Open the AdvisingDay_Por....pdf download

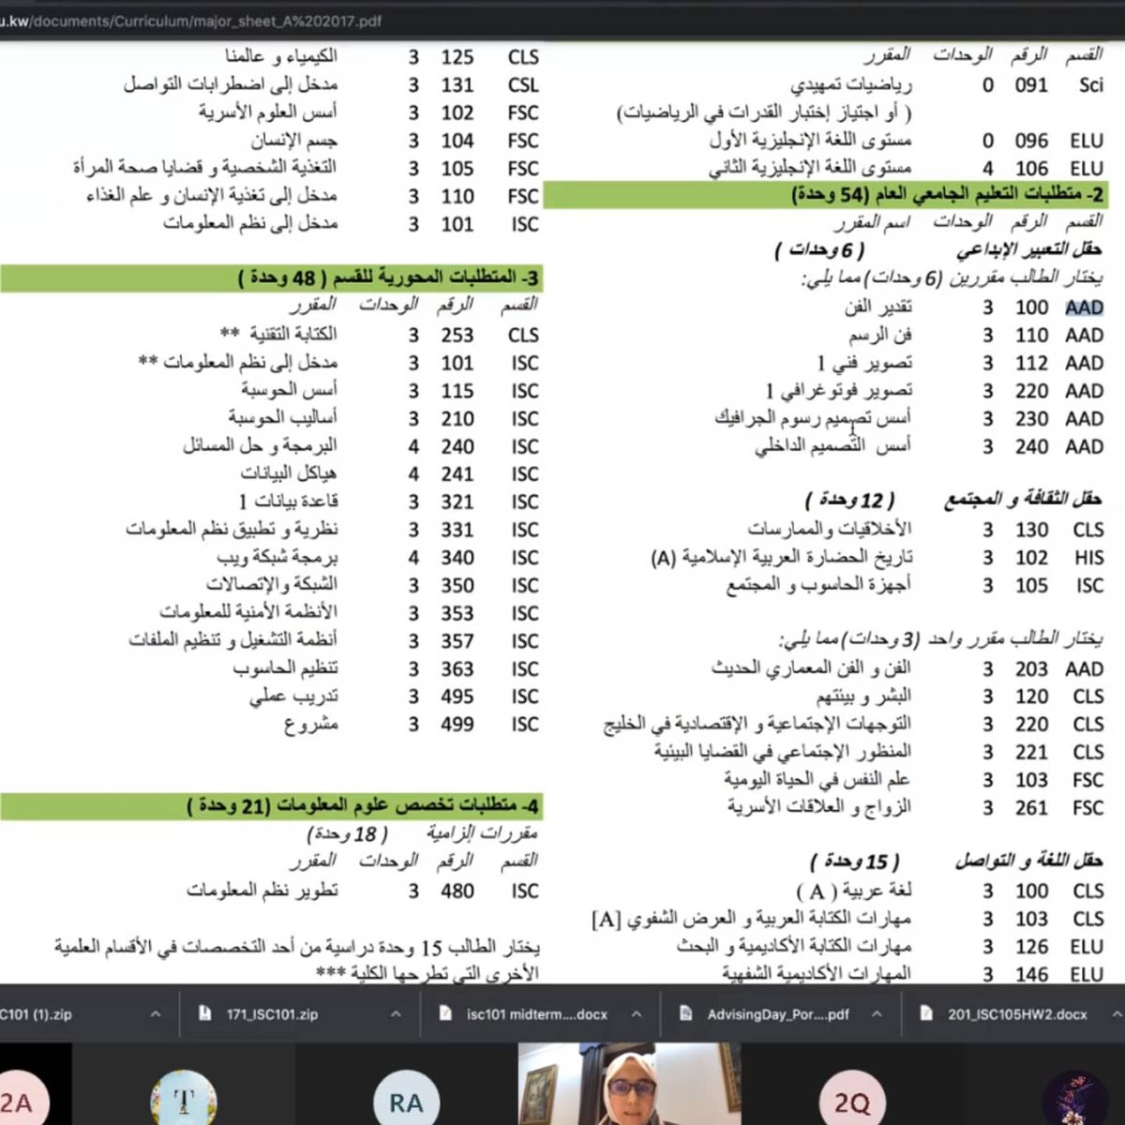coord(778,1013)
